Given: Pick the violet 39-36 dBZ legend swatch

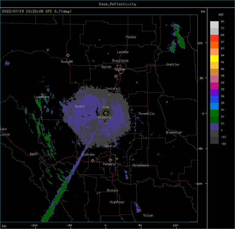Looking at the screenshot, I should point(214,93).
